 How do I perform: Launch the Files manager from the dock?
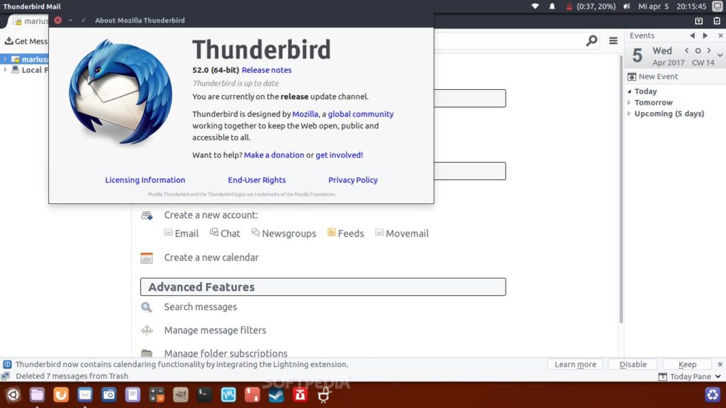[37, 395]
